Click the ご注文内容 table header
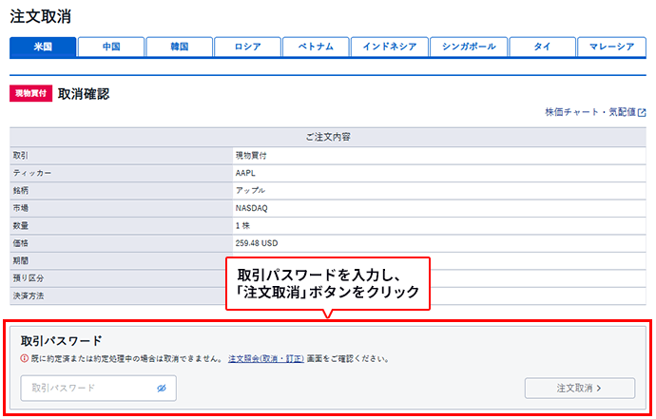The image size is (656, 419). [x=328, y=137]
